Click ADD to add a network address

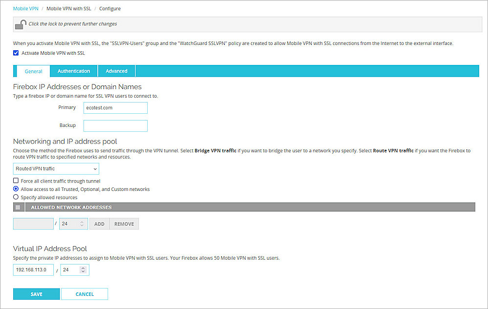[99, 224]
